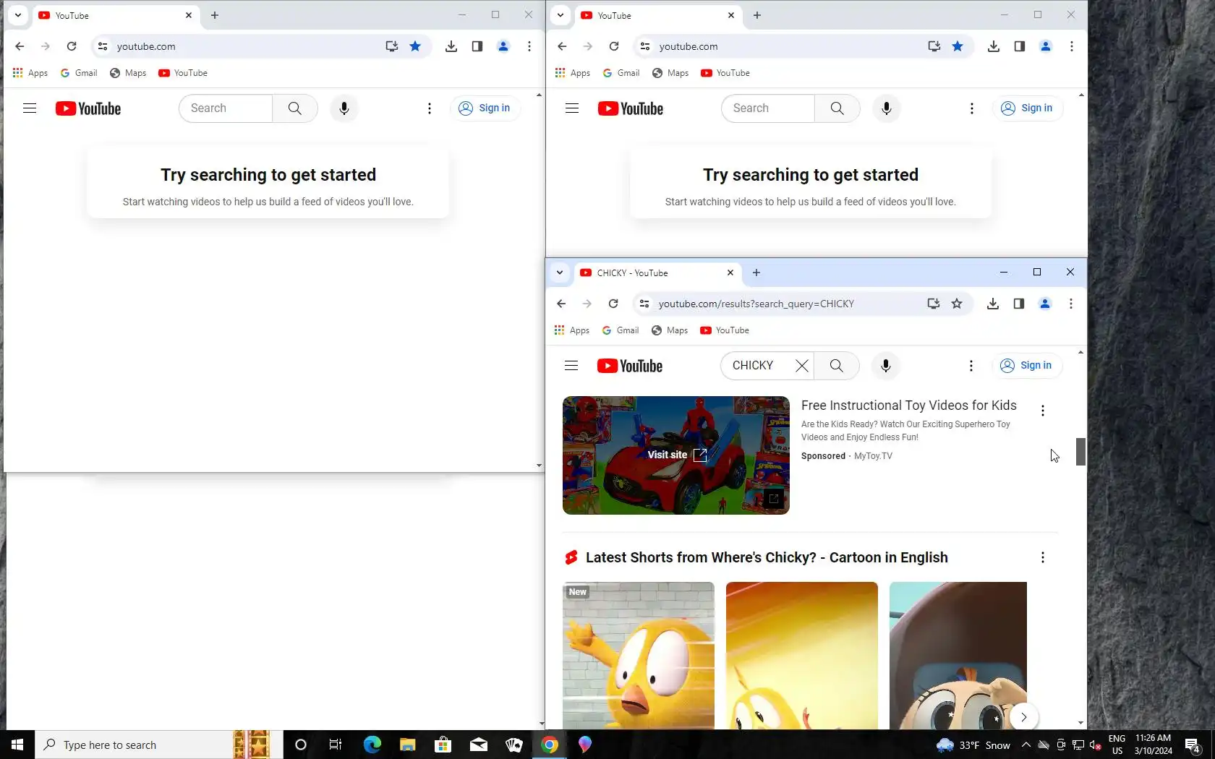Viewport: 1215px width, 759px height.
Task: Click the bookmark star in top-left window
Action: [x=415, y=46]
